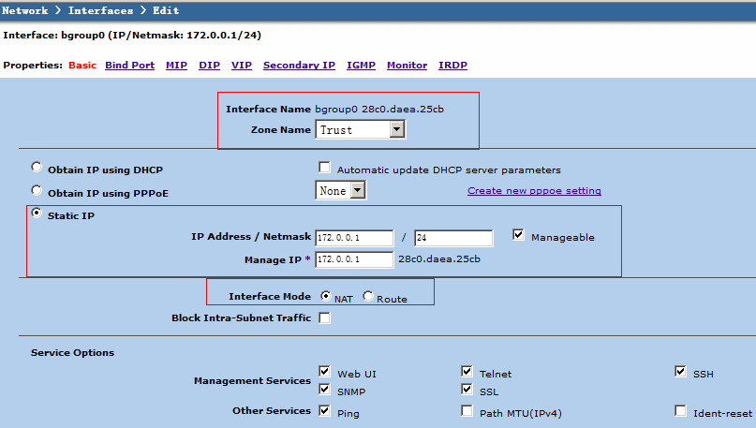Enable Block Intra-Subnet Traffic checkbox
756x428 pixels.
point(324,318)
